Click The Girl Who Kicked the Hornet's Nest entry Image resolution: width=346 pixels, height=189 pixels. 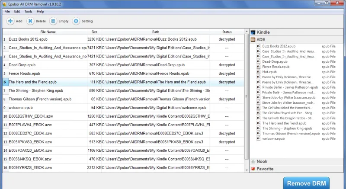[296, 108]
